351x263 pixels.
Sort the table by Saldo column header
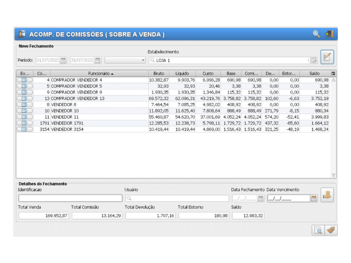coord(314,74)
